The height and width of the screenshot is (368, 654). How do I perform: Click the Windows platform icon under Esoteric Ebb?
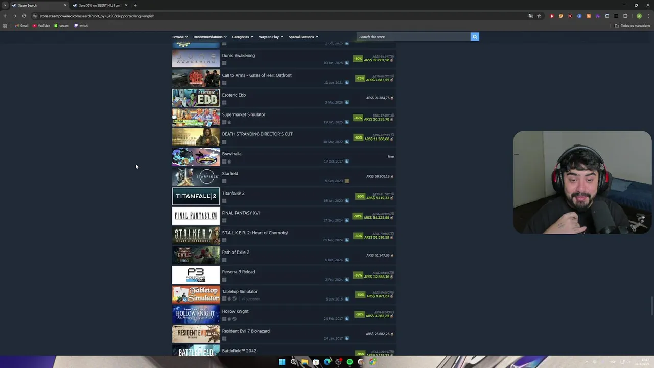(x=224, y=103)
